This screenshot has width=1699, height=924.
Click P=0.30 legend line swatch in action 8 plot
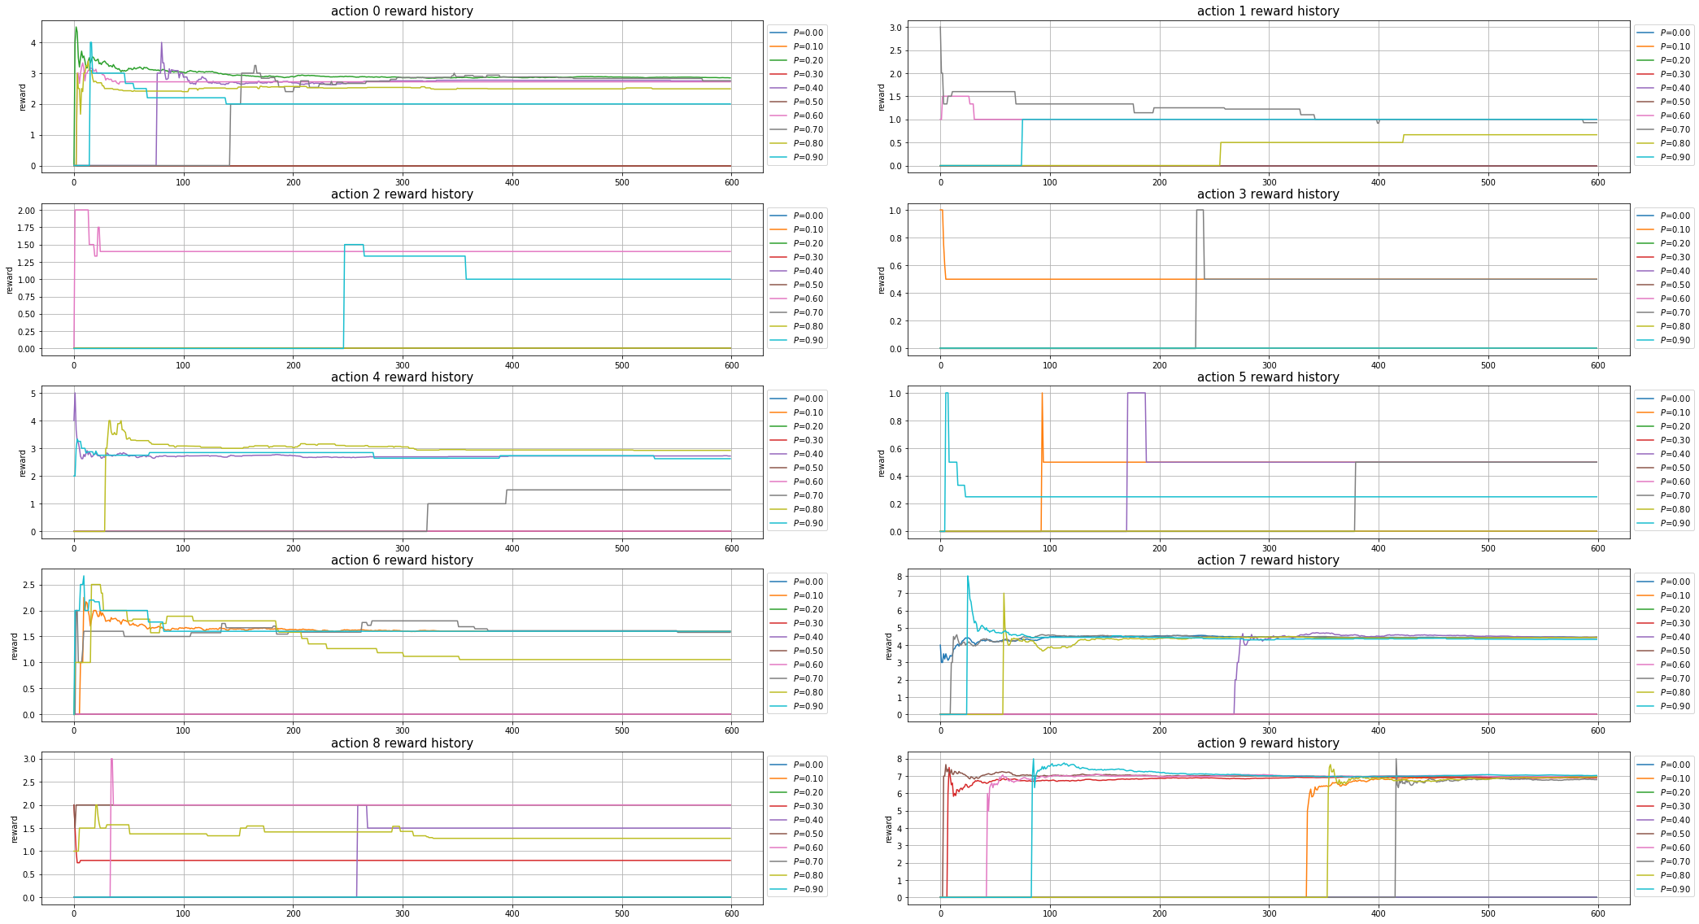[x=778, y=806]
